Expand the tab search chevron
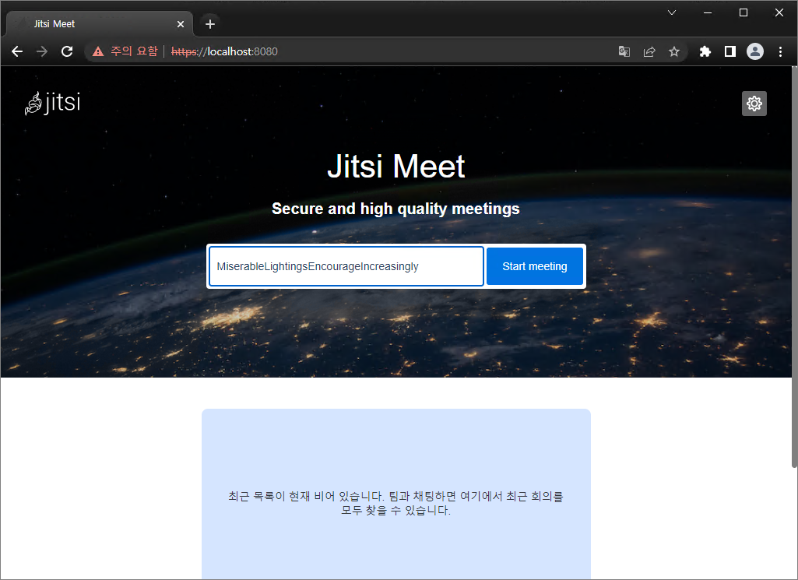This screenshot has width=798, height=580. [x=672, y=12]
